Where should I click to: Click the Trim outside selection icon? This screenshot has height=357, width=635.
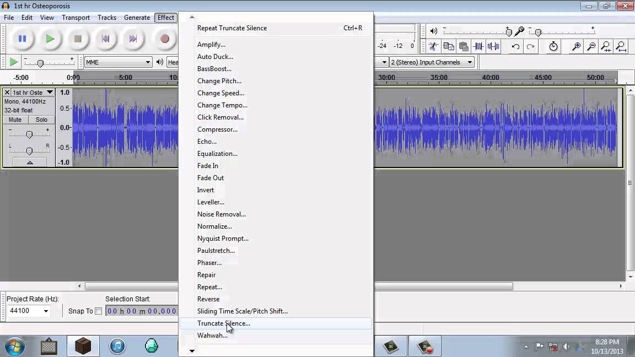click(x=478, y=46)
